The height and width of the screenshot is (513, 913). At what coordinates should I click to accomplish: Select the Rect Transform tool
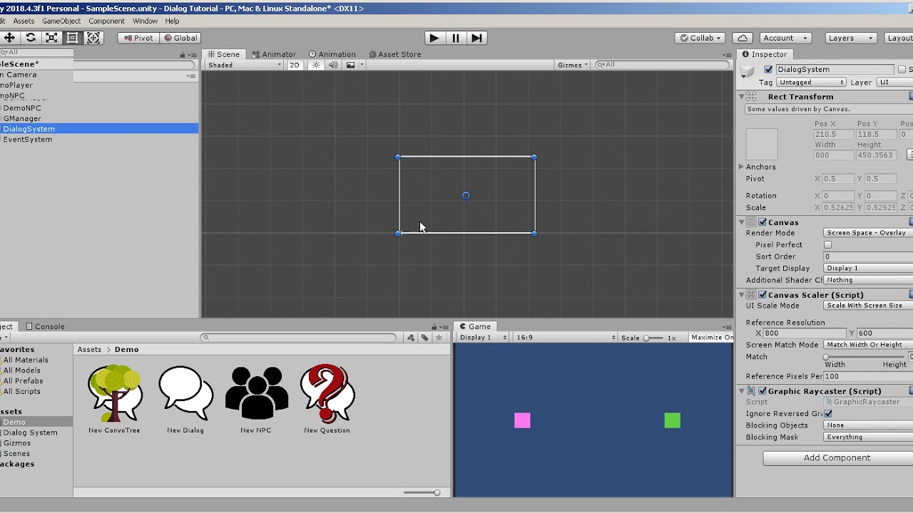(72, 38)
